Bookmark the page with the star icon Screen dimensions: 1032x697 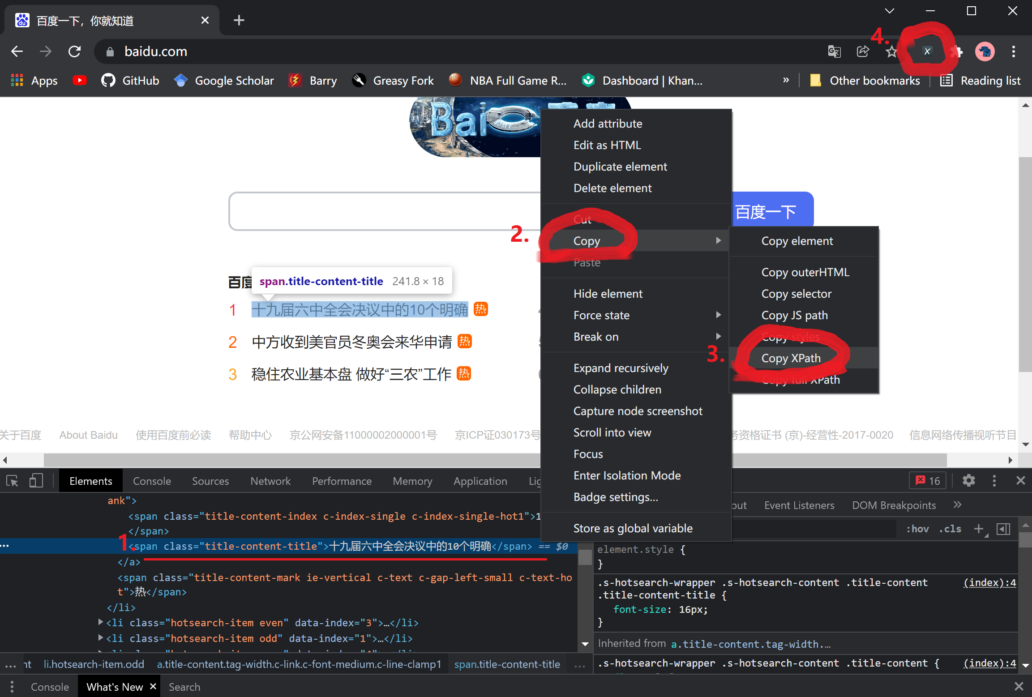(x=891, y=51)
